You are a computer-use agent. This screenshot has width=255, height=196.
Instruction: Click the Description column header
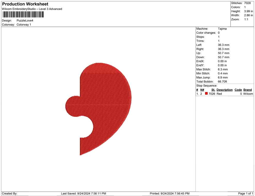tap(224, 90)
